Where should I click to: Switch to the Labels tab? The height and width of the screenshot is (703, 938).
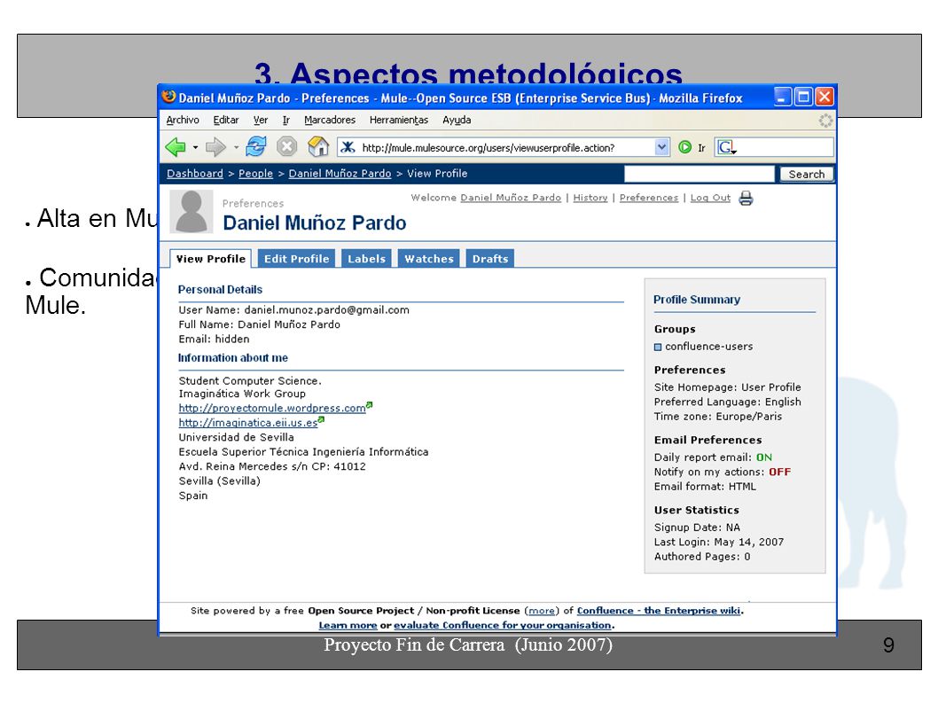tap(367, 259)
